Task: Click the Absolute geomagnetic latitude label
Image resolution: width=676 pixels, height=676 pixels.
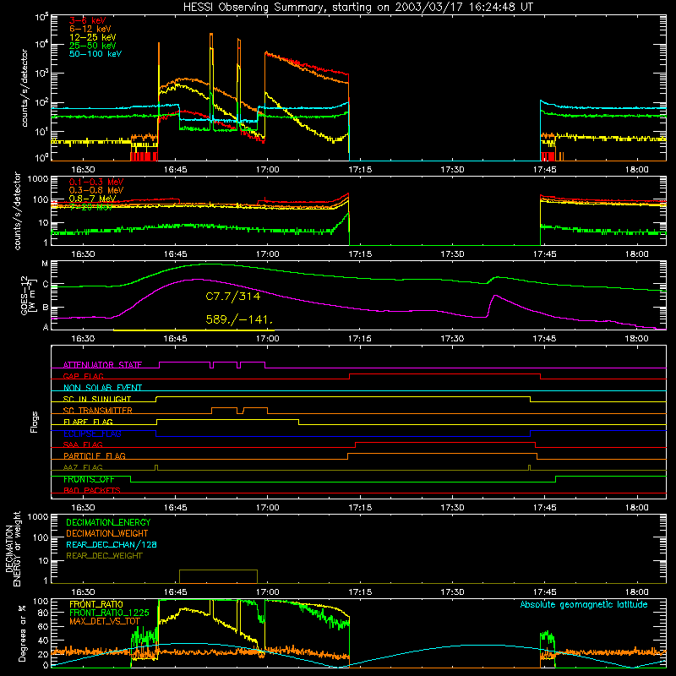Action: (x=584, y=604)
